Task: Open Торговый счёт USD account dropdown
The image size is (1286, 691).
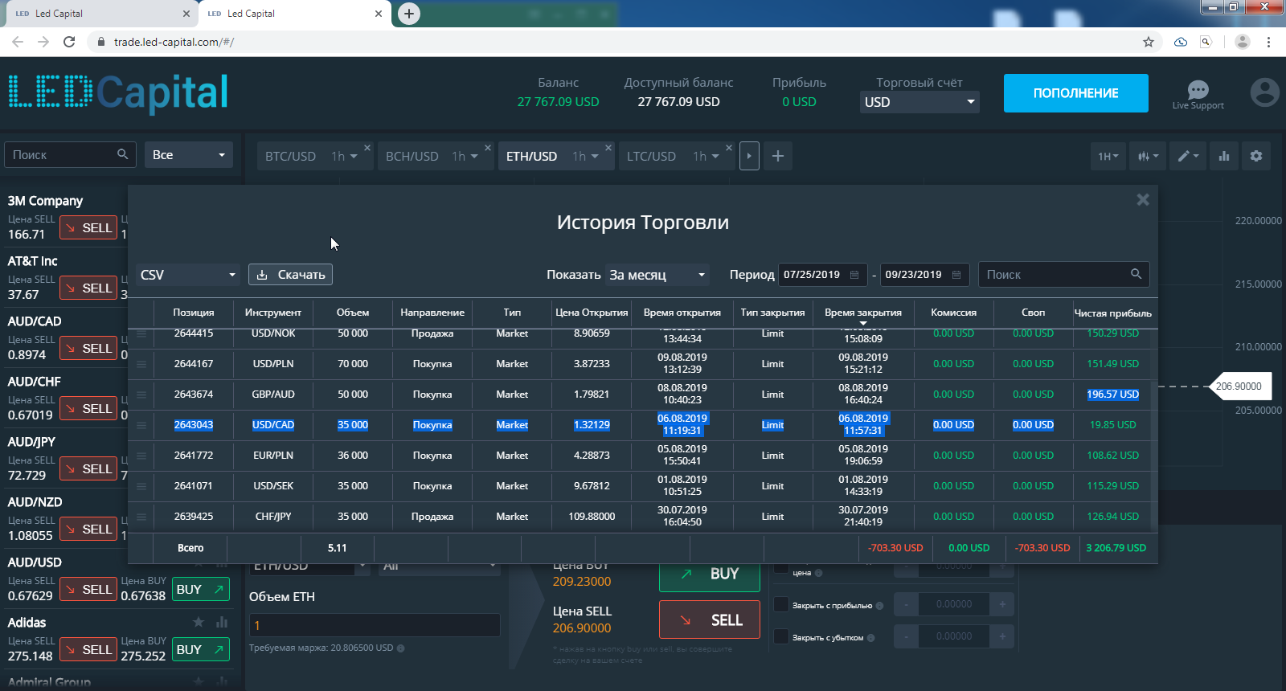Action: 919,102
